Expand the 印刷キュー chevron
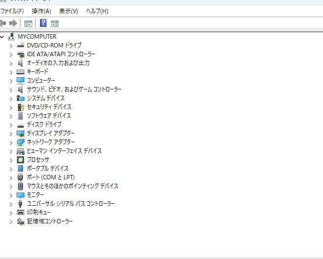The image size is (323, 259). click(11, 213)
